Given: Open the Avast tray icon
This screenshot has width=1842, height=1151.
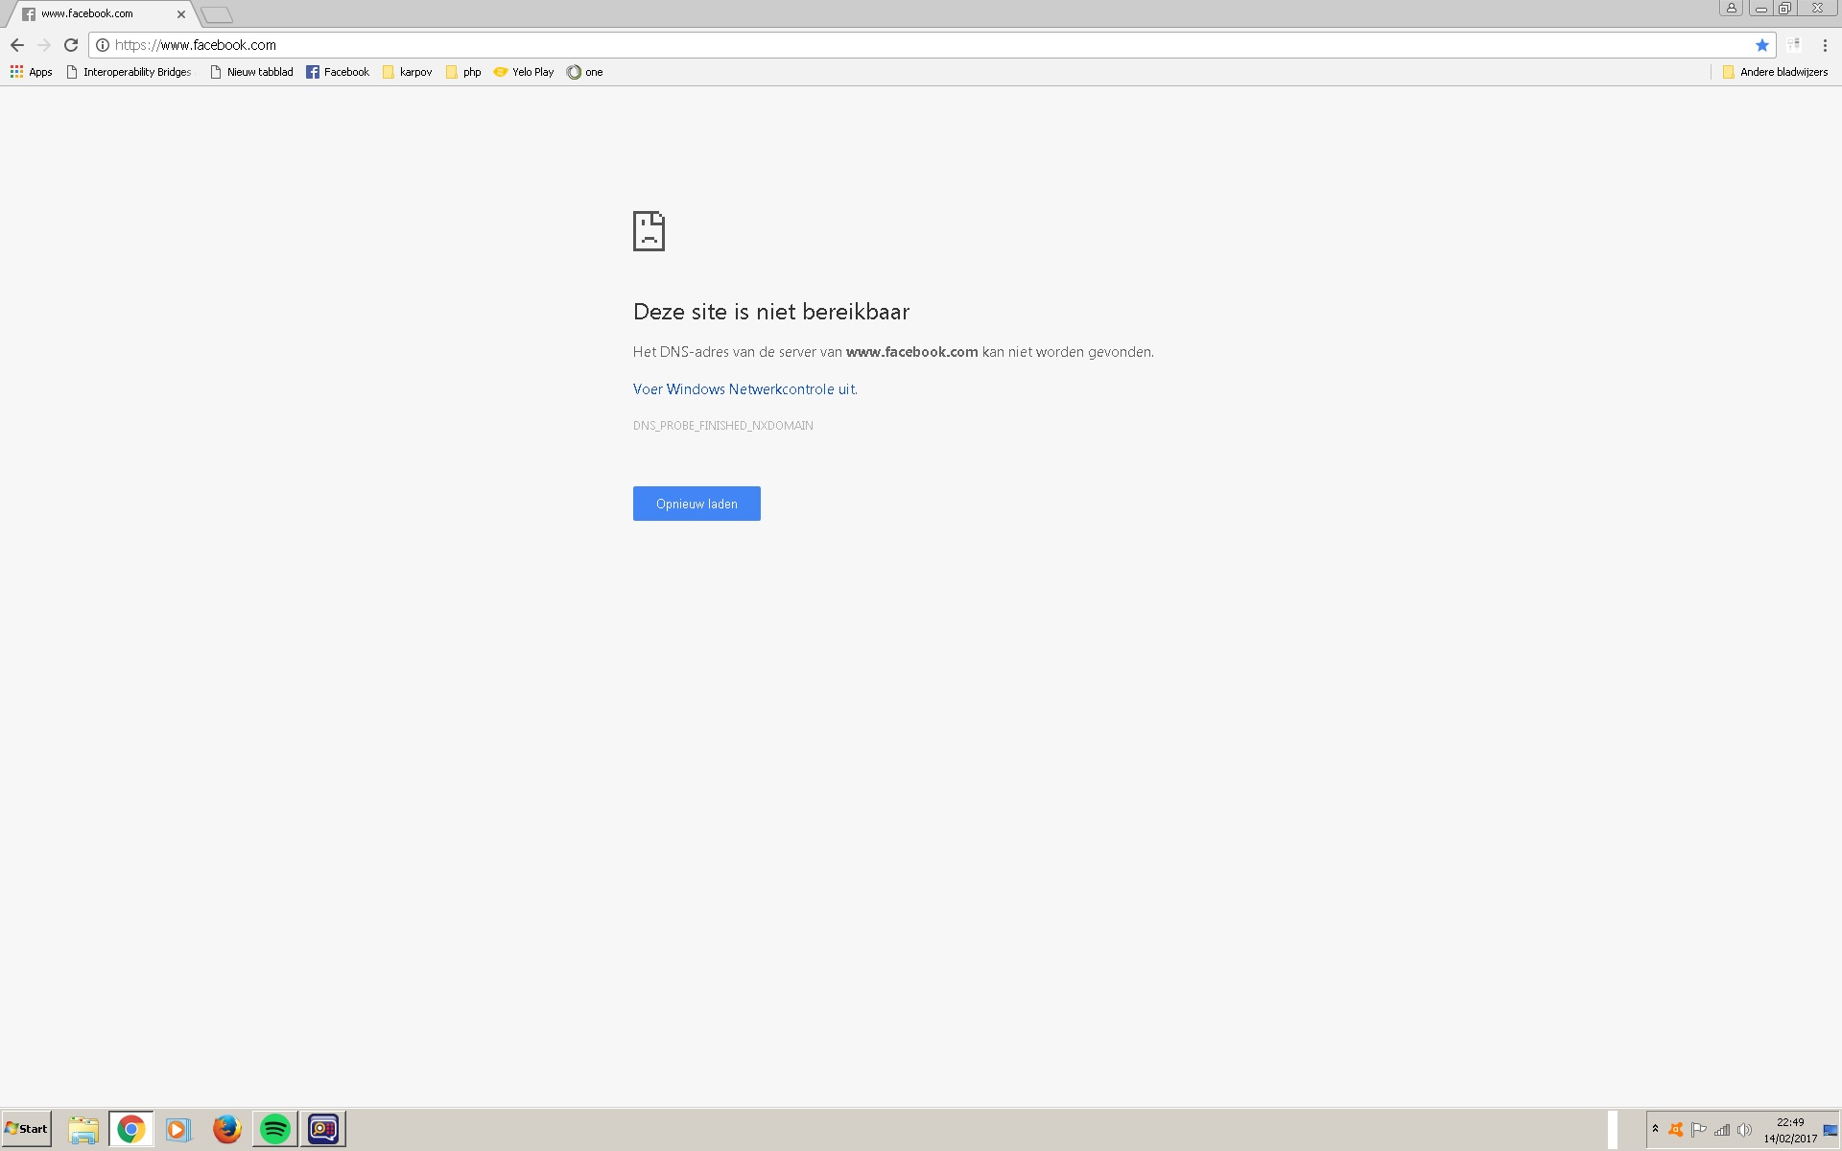Looking at the screenshot, I should (x=1676, y=1130).
